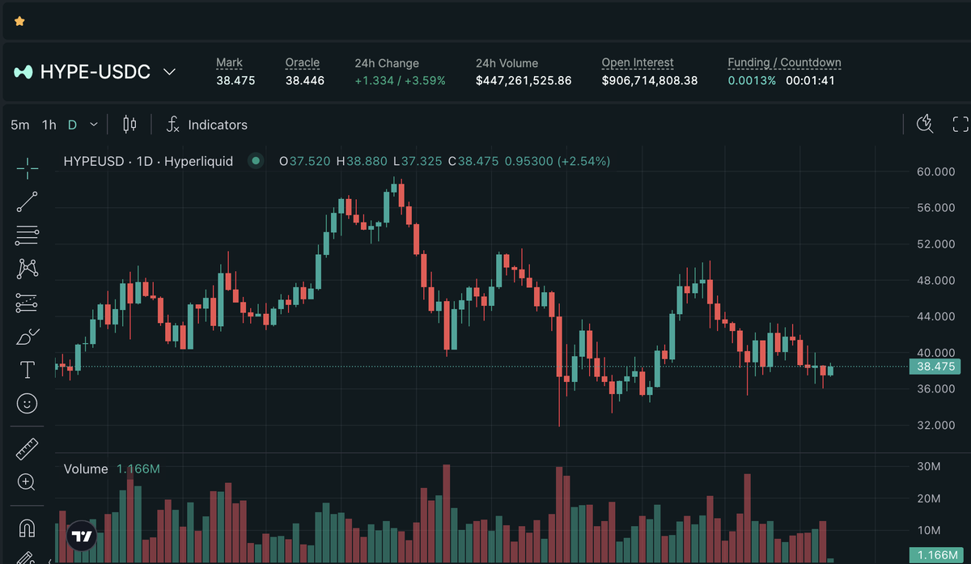Open the HYPE-USDC pair selector dropdown
Image resolution: width=971 pixels, height=564 pixels.
coord(169,72)
